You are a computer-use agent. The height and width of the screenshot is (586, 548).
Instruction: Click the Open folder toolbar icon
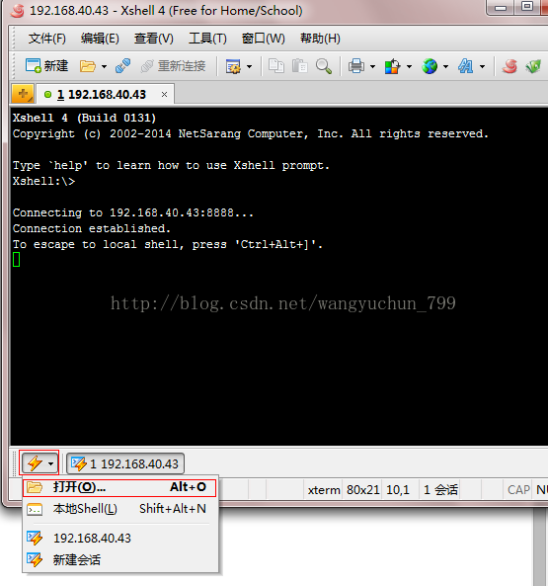87,66
